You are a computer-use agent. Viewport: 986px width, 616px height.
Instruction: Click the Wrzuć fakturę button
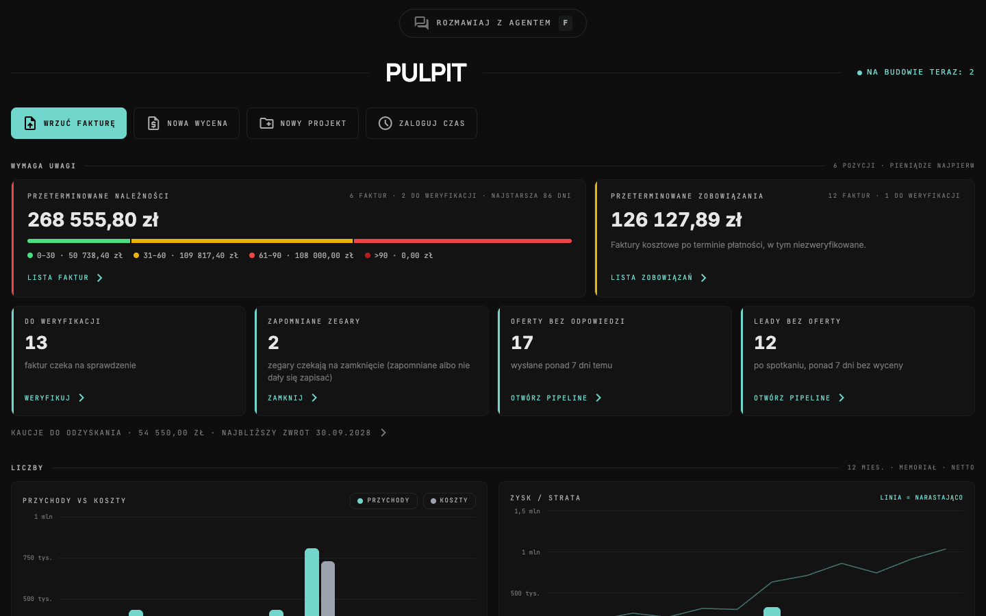pos(68,123)
